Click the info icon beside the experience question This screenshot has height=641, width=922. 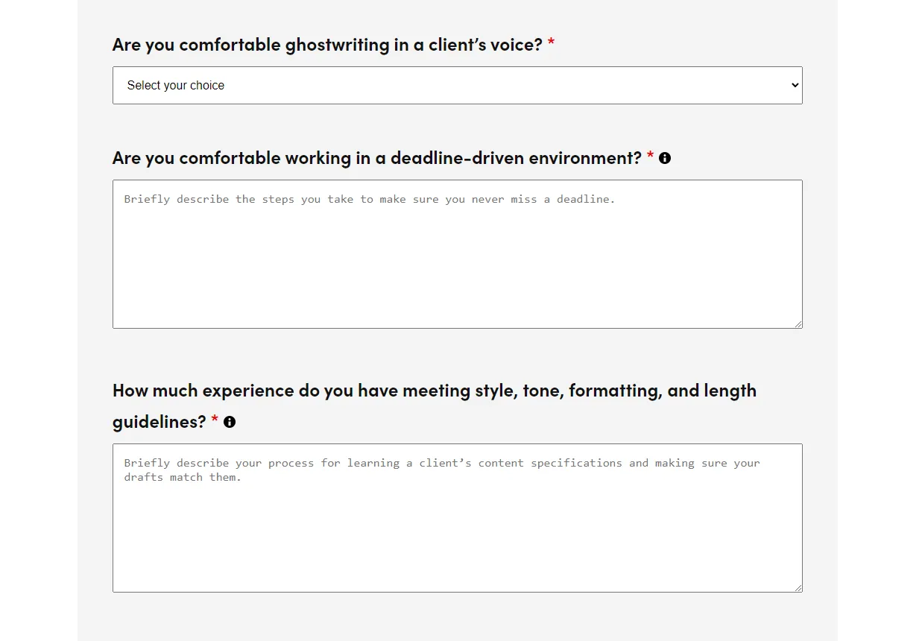click(230, 422)
